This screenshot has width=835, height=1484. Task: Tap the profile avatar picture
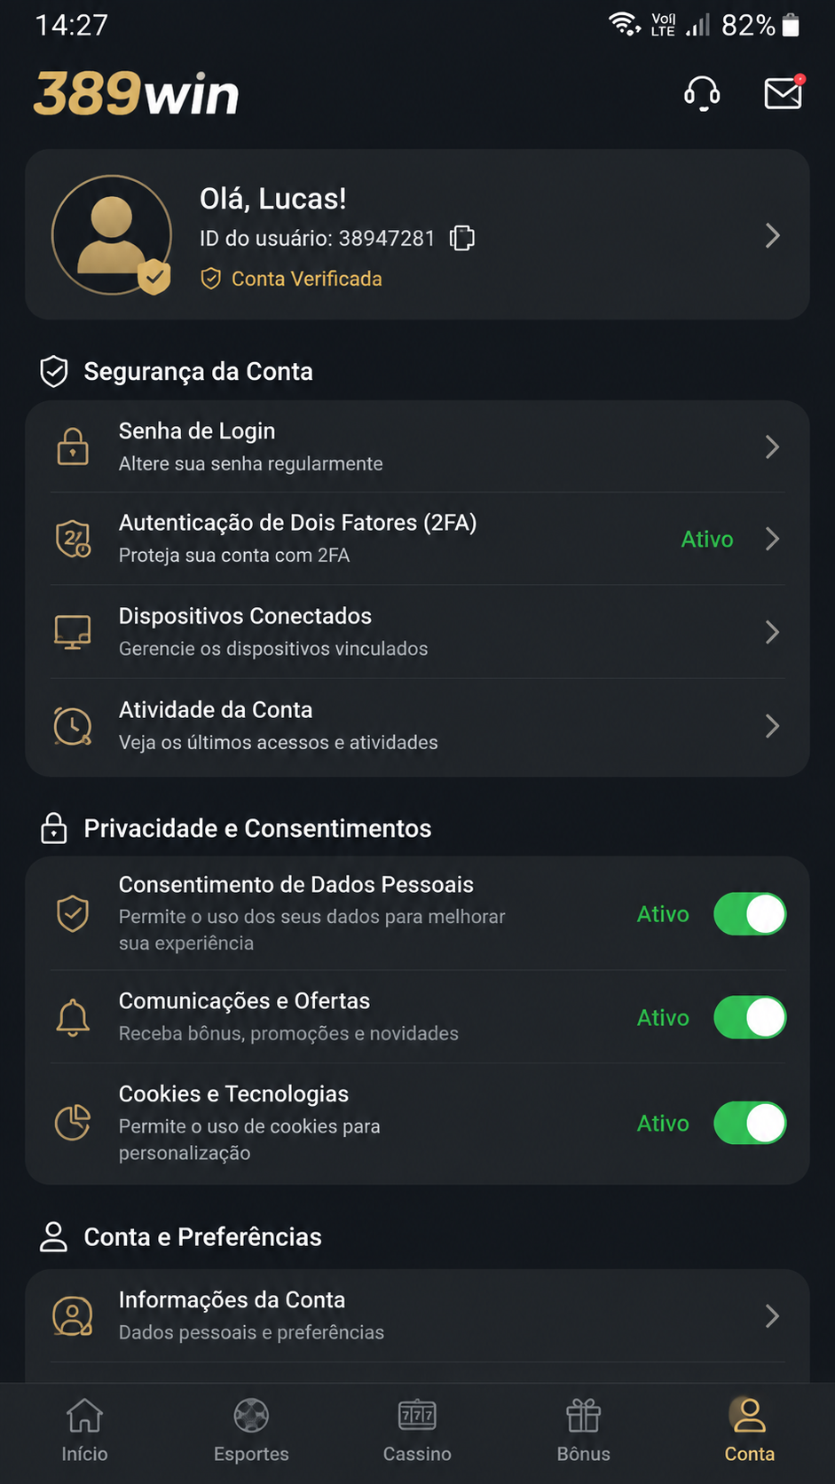coord(112,235)
